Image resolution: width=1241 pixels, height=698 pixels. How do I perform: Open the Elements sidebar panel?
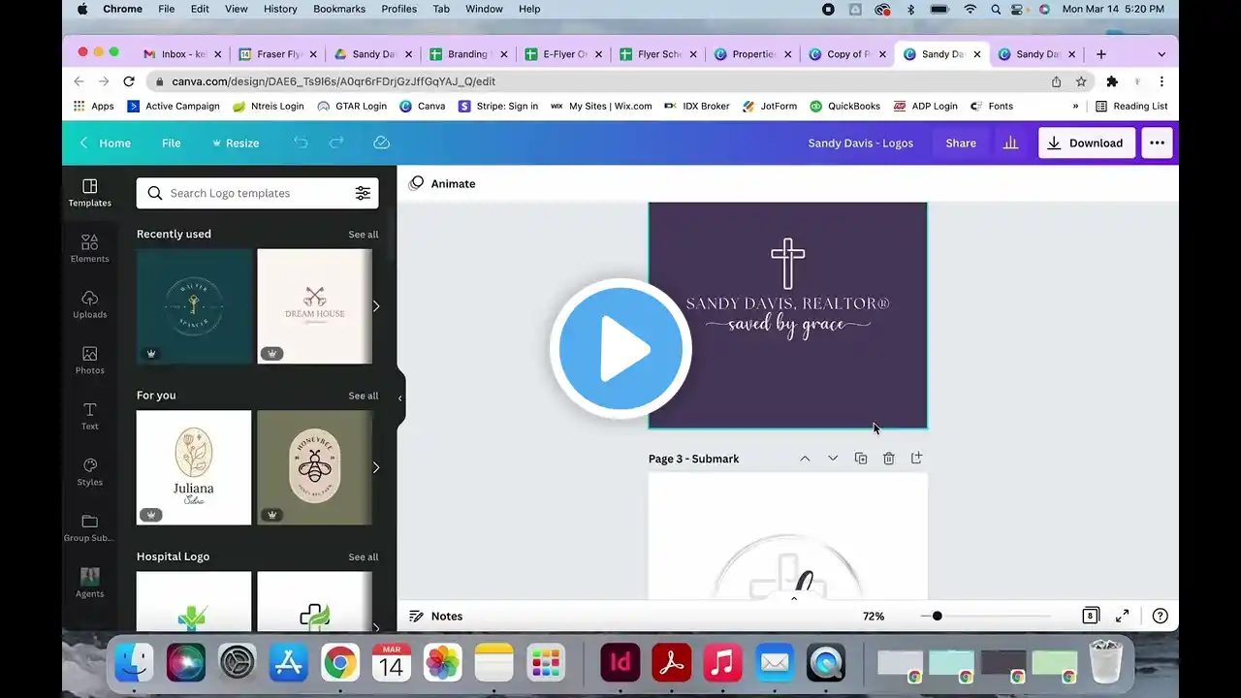click(89, 249)
